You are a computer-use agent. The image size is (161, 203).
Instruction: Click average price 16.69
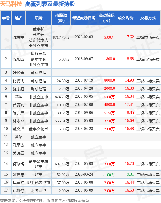(x=129, y=120)
